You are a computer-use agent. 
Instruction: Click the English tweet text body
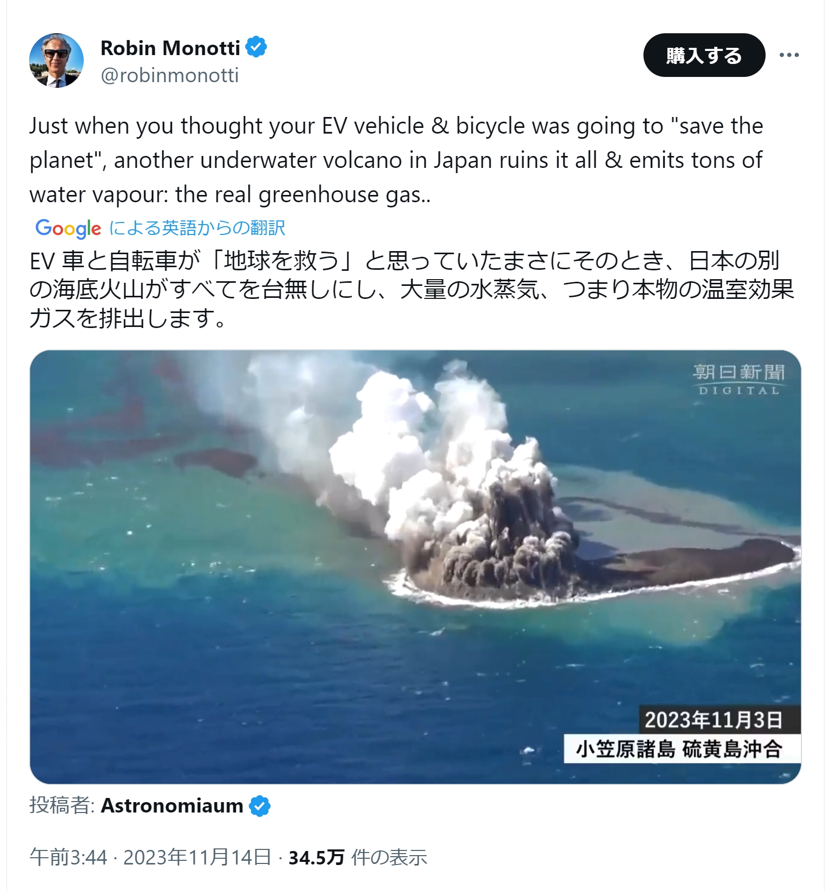396,160
